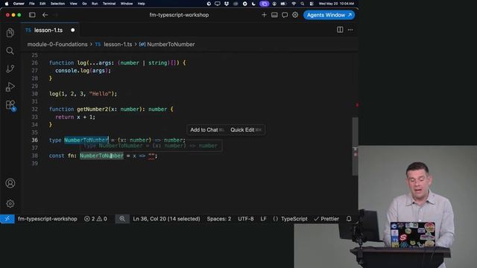477x268 pixels.
Task: Click Prettier status item
Action: click(326, 219)
